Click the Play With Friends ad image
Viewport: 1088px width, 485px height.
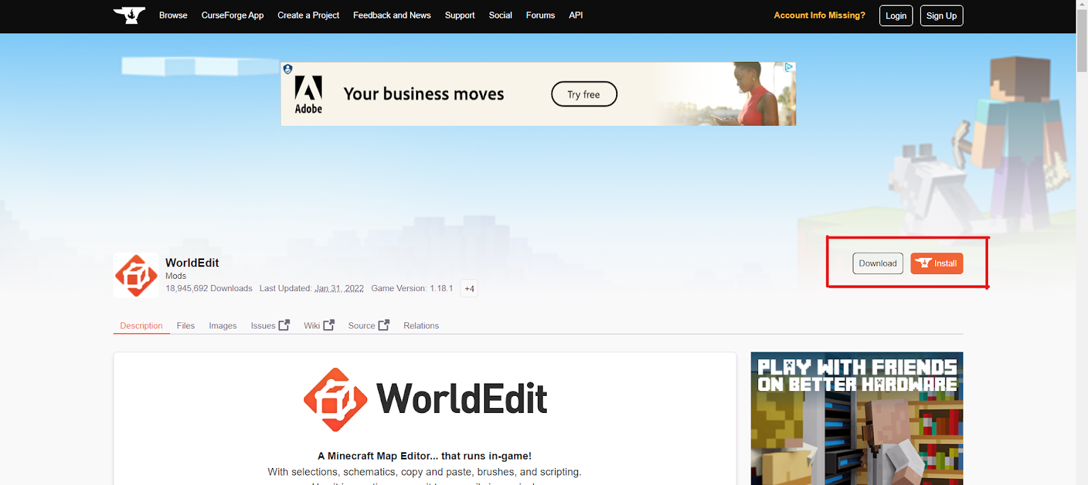click(857, 418)
